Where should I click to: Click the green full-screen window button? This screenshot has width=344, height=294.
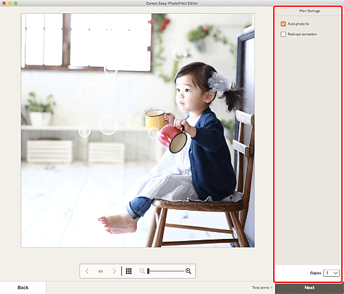pos(15,3)
